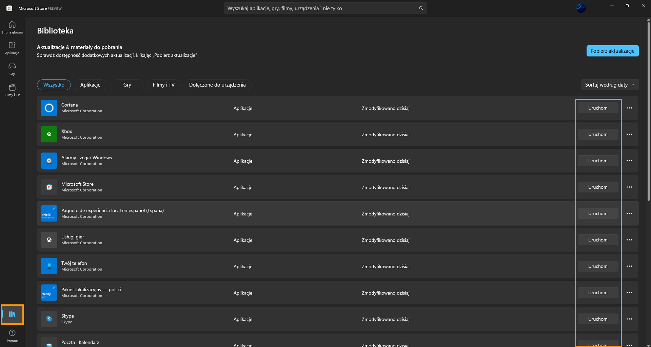Viewport: 651px width, 347px height.
Task: Open Gry section in sidebar
Action: click(12, 69)
